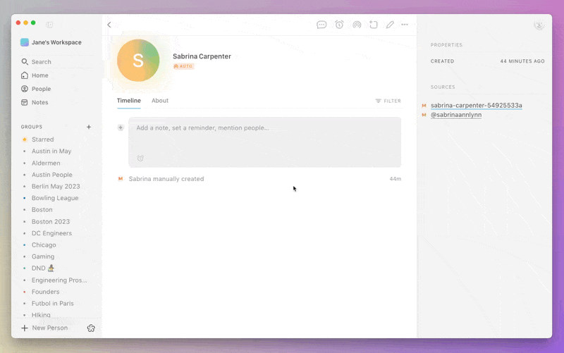Switch to the Timeline tab
Screen dimensions: 564x353
coord(129,101)
